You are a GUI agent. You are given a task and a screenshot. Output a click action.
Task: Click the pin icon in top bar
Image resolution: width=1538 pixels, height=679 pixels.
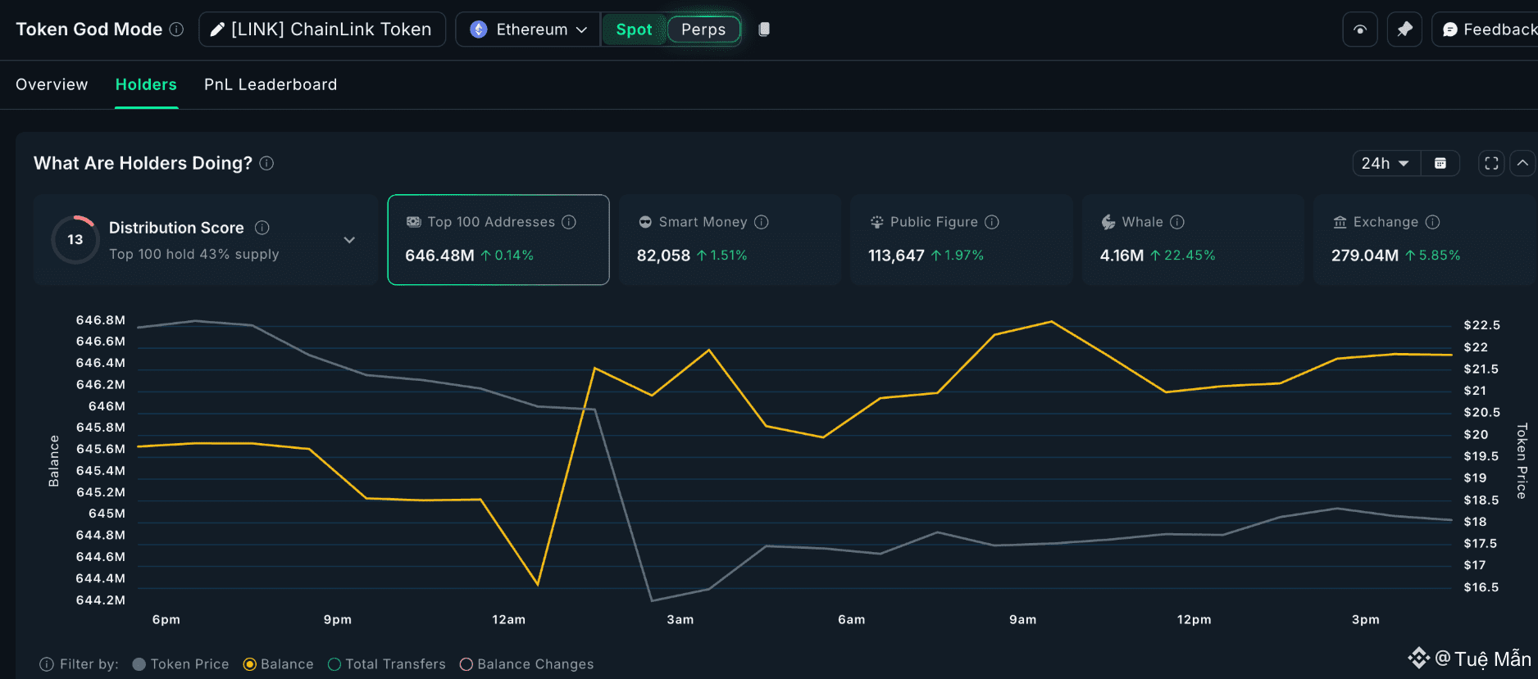tap(1404, 29)
